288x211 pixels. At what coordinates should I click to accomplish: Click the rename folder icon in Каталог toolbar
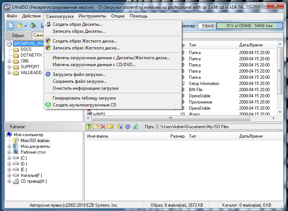coord(110,126)
